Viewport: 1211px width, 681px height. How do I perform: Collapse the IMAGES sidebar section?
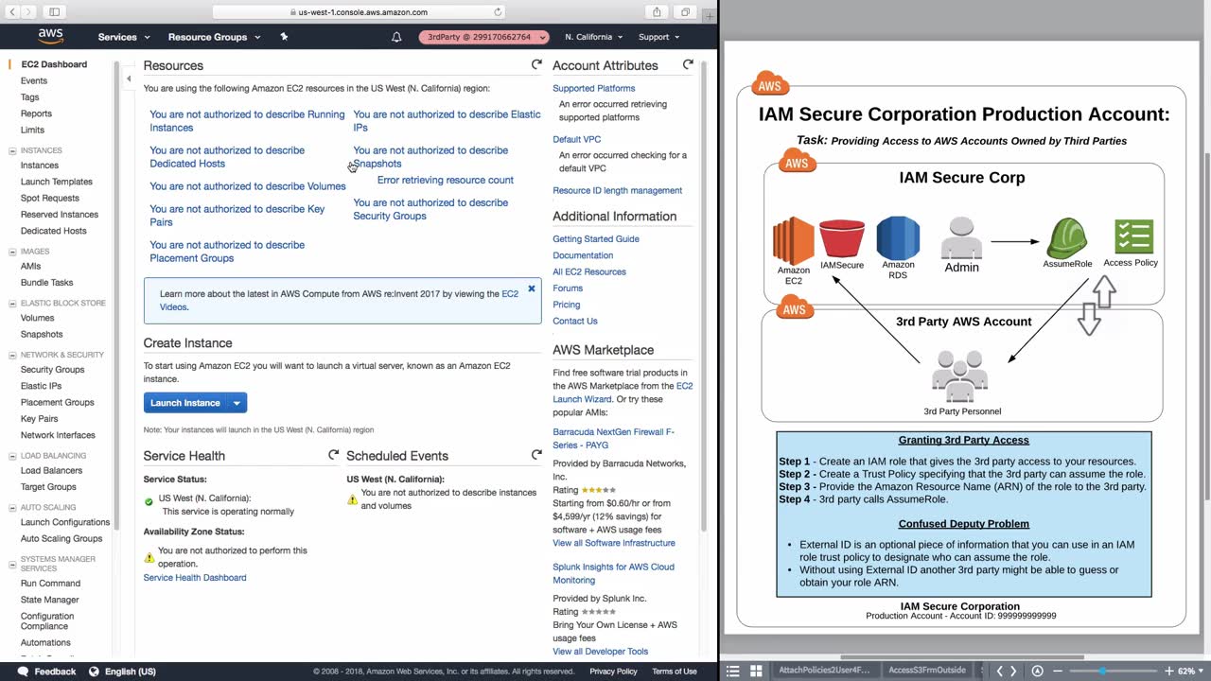(x=12, y=252)
